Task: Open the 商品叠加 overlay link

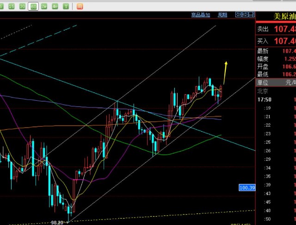Action: pyautogui.click(x=201, y=15)
